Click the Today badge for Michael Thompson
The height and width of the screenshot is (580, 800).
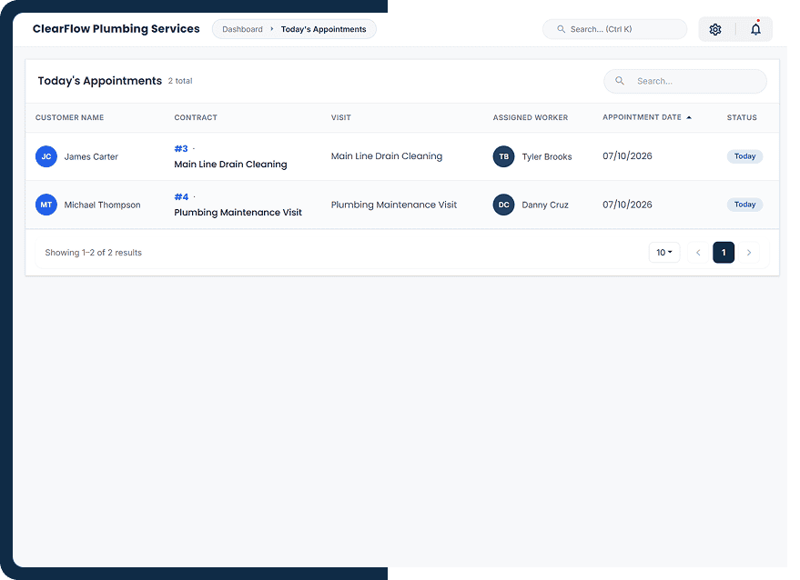point(744,205)
